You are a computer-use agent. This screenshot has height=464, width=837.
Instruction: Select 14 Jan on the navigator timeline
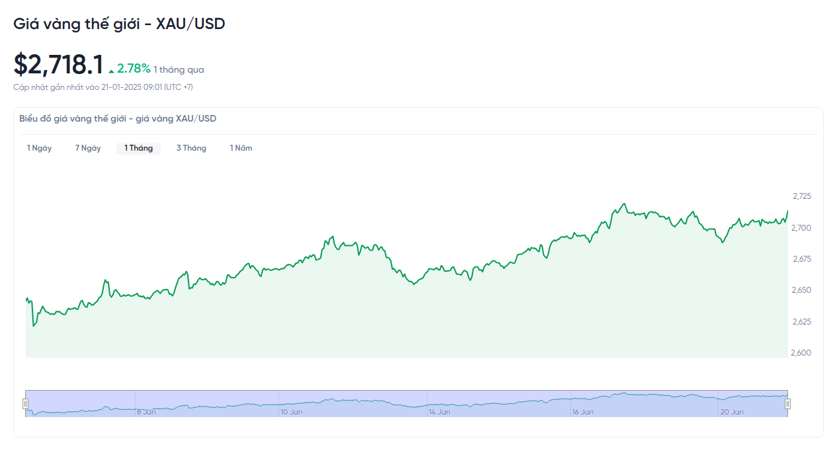pos(439,412)
